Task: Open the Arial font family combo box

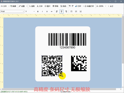Action: (x=12, y=11)
